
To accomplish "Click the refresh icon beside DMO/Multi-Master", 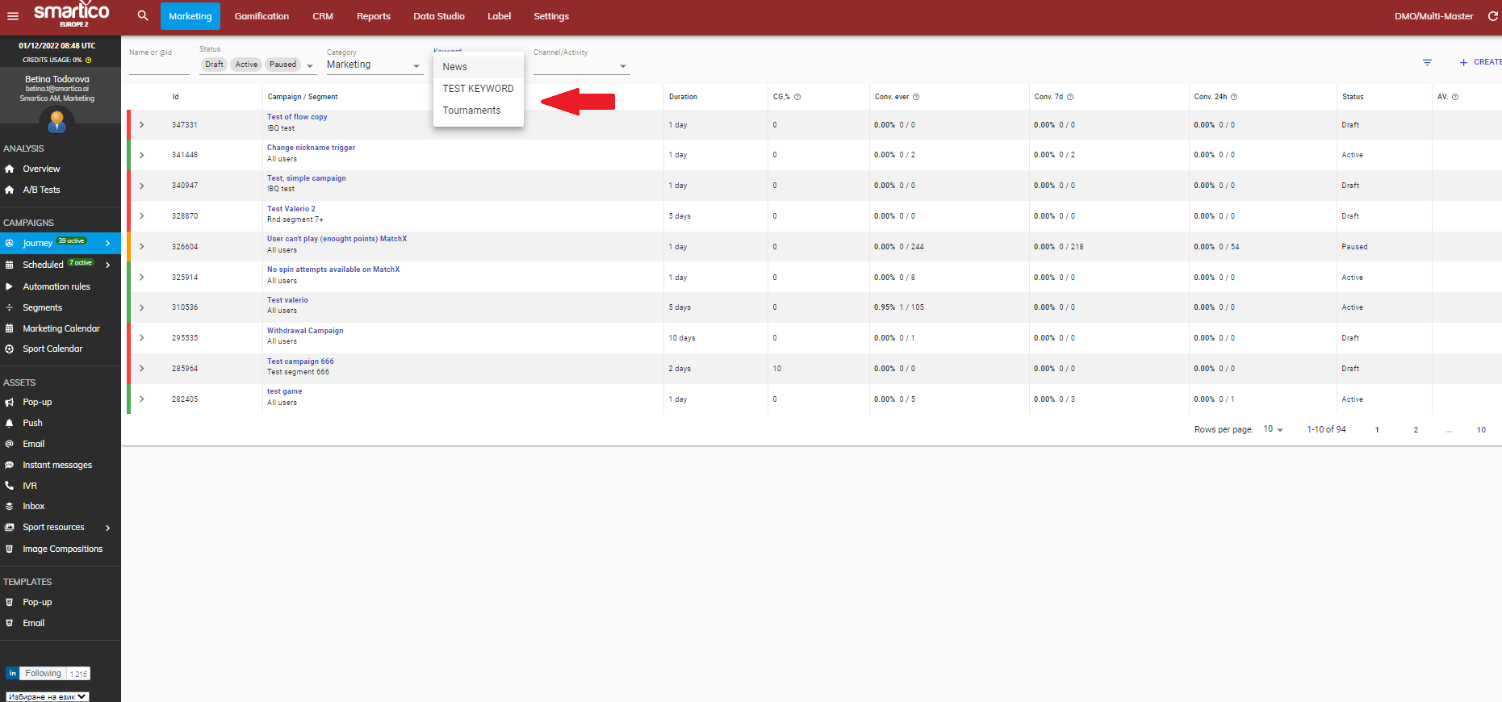I will pos(1492,16).
